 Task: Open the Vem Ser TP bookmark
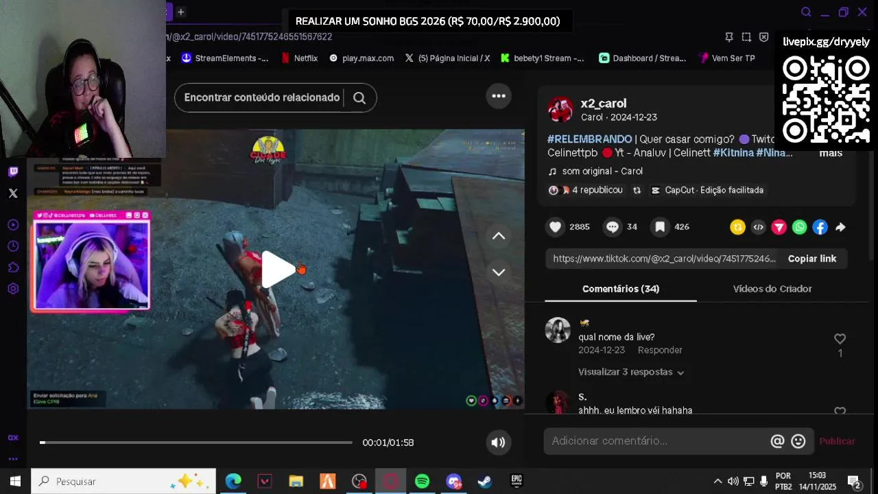coord(726,58)
